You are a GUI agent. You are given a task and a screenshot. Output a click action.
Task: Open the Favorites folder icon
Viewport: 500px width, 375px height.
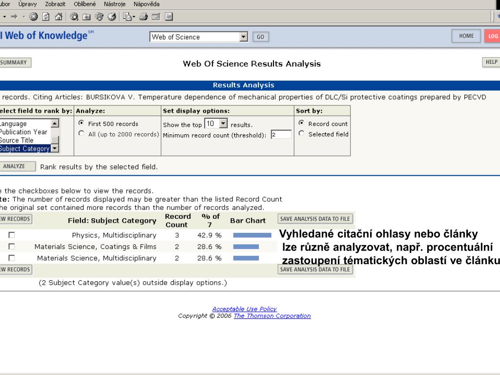(x=86, y=17)
